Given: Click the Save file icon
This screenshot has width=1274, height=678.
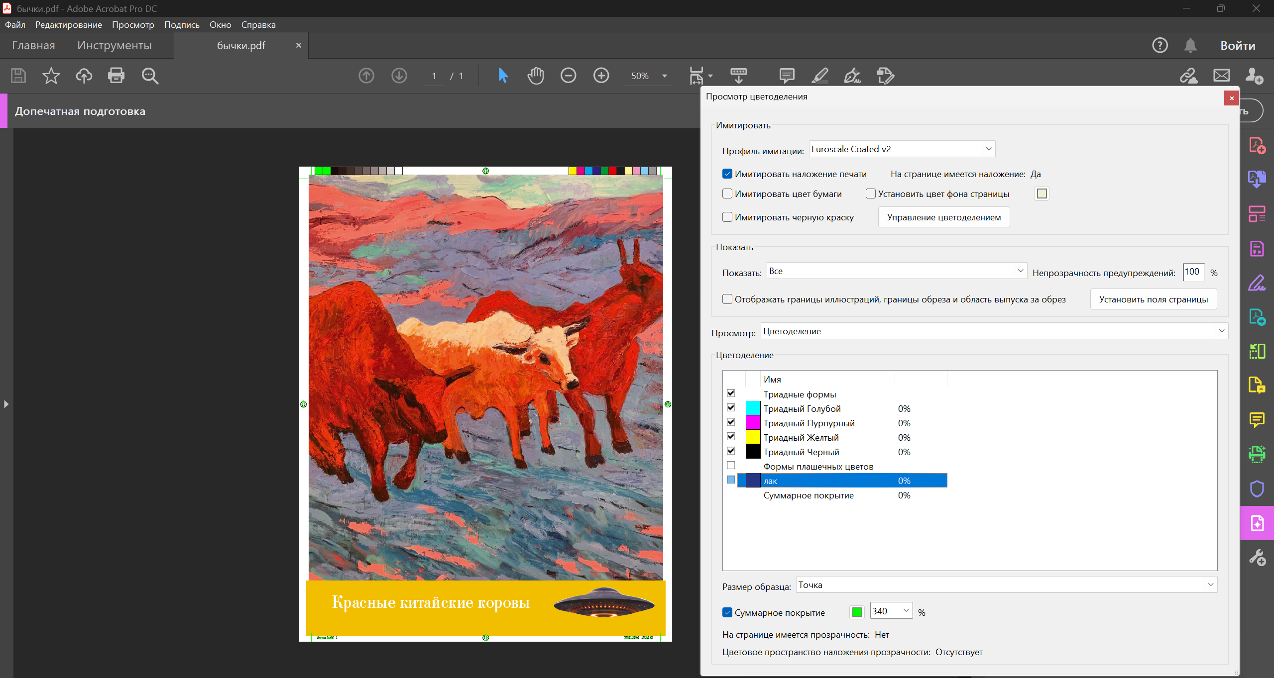Looking at the screenshot, I should point(18,76).
